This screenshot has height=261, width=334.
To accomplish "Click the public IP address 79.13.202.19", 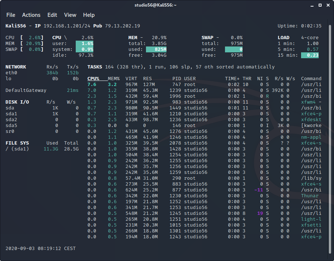I will pyautogui.click(x=122, y=26).
